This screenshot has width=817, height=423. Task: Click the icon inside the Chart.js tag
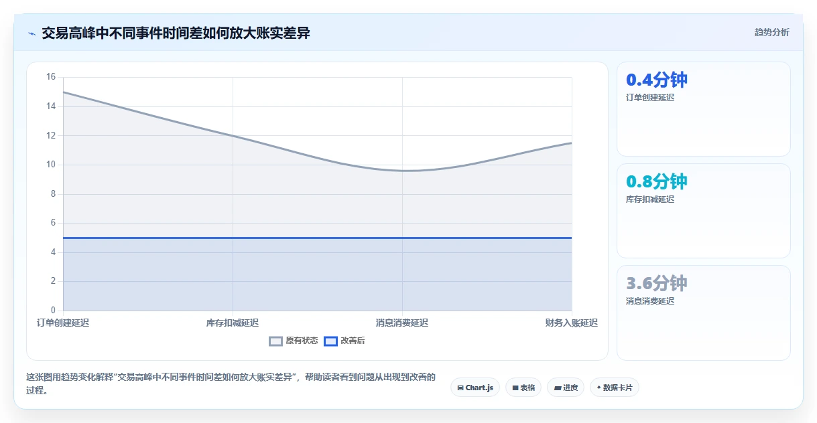point(460,388)
